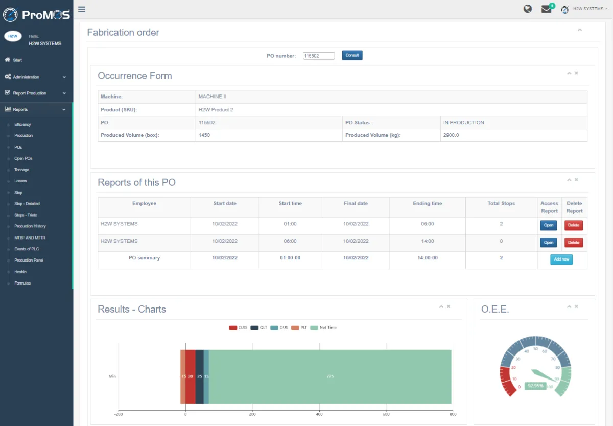Expand the Report Production menu
Screen dimensions: 613x426
35,93
